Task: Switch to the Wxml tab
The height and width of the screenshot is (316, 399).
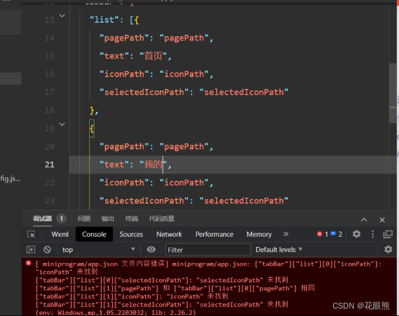Action: [60, 234]
